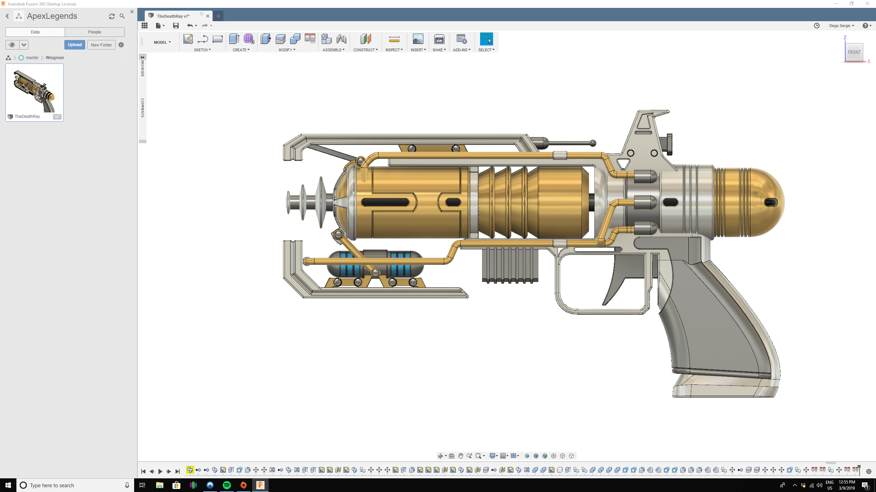Open timeline settings gear icon

869,471
